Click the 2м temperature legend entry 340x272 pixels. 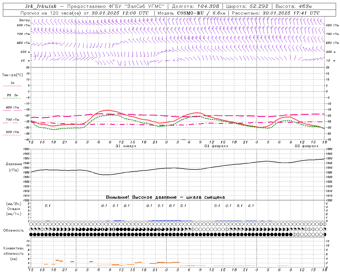(12, 83)
